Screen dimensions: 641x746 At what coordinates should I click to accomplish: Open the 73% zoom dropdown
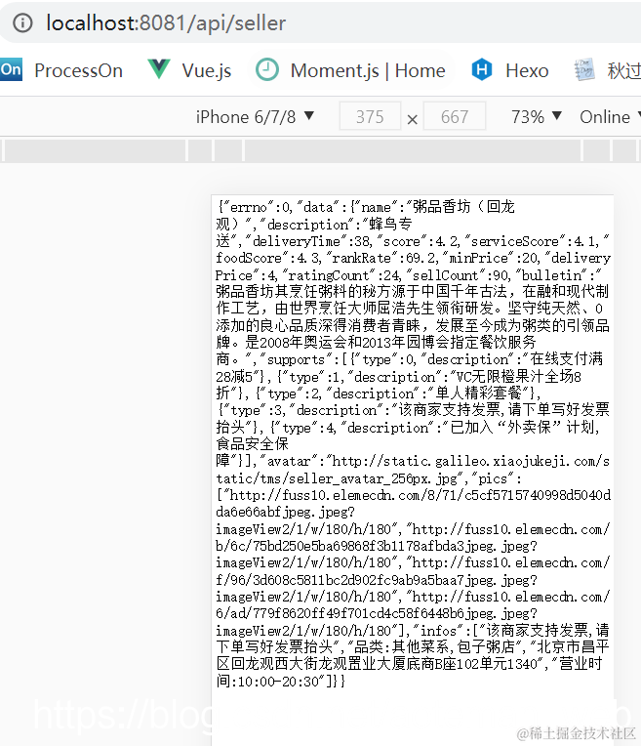[537, 116]
